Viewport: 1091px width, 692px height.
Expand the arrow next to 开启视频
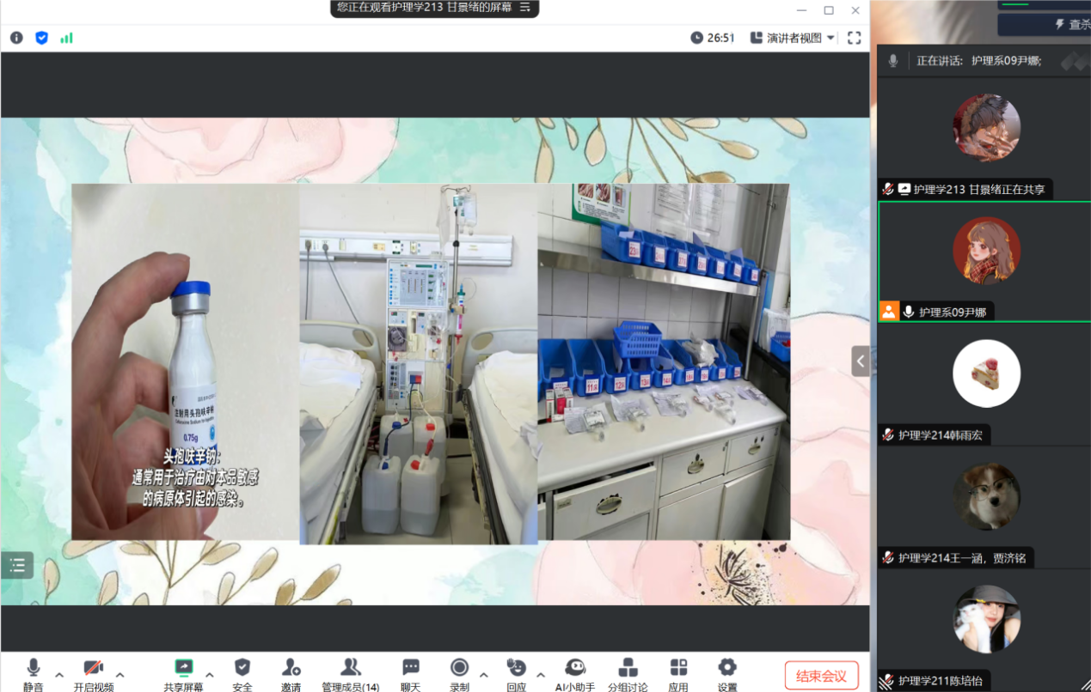[120, 675]
